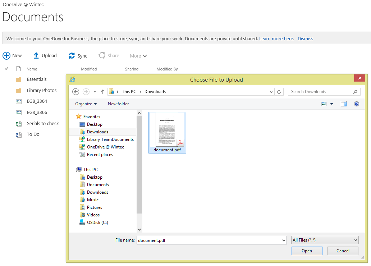Select This PC in navigation tree
The width and height of the screenshot is (371, 266).
pos(90,169)
